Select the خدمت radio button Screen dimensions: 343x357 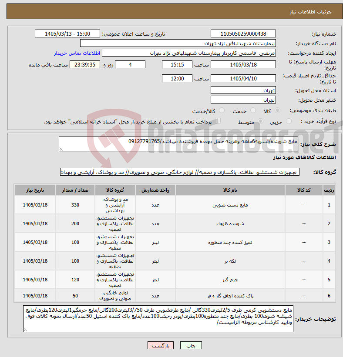point(253,110)
